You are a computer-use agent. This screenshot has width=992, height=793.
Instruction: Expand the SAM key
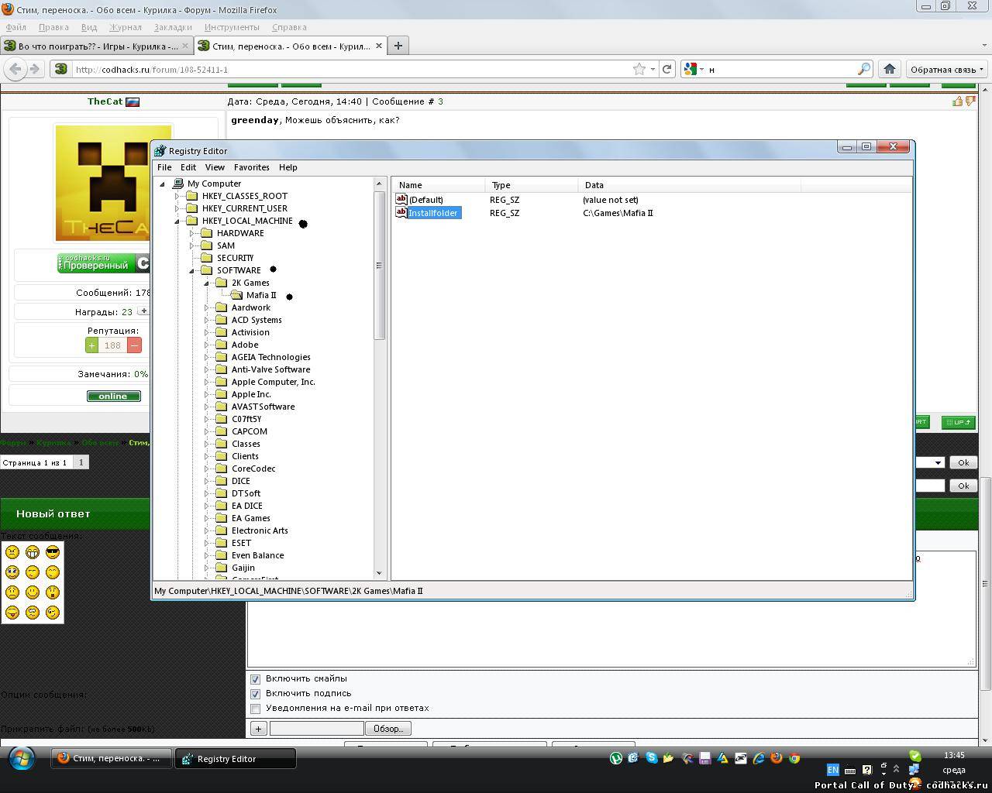pyautogui.click(x=192, y=245)
